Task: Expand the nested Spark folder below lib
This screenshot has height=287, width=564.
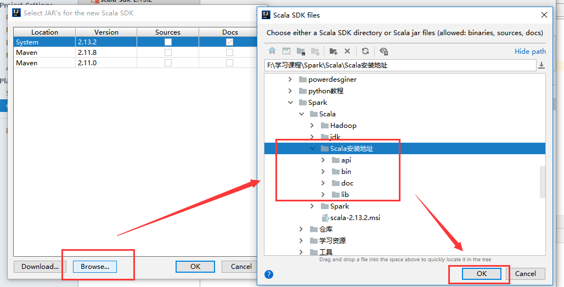Action: pyautogui.click(x=312, y=206)
